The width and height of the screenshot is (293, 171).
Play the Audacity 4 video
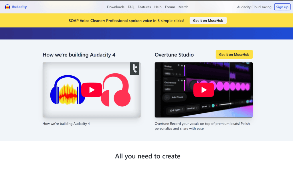click(x=92, y=90)
